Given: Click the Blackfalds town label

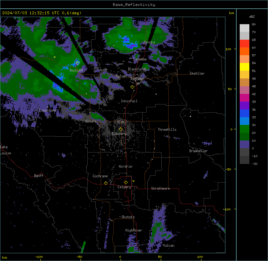Looking at the screenshot, I should [x=137, y=69].
